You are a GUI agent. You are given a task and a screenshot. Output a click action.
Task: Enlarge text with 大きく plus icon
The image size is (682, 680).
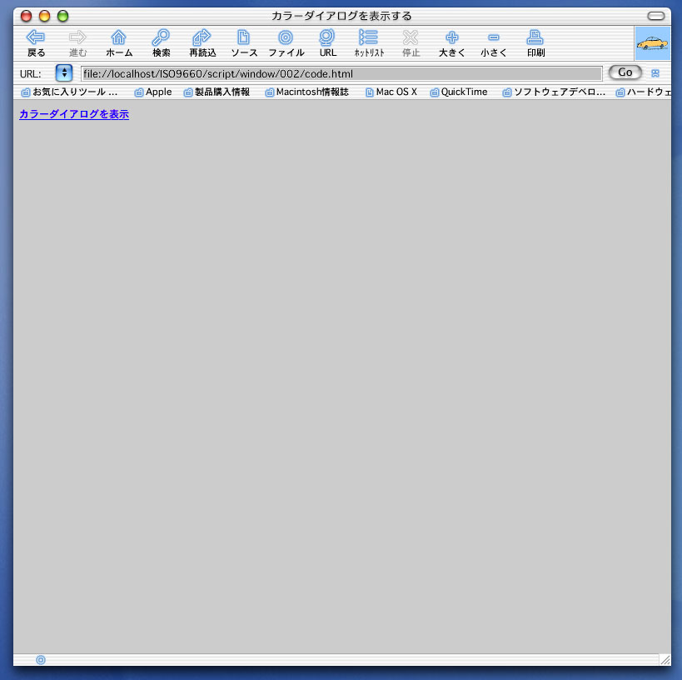pos(452,43)
